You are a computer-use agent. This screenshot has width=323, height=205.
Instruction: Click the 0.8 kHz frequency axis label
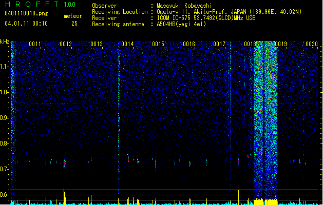tap(5, 143)
